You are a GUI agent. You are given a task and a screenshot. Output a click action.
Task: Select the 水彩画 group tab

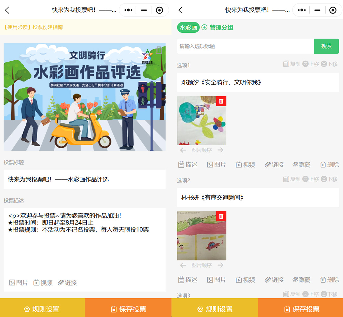[188, 28]
